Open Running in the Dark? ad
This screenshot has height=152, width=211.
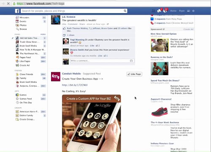(162, 57)
